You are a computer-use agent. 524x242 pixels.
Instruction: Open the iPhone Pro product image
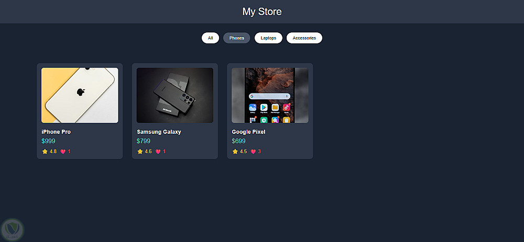(80, 95)
